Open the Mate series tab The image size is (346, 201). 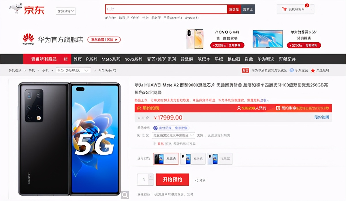[111, 59]
